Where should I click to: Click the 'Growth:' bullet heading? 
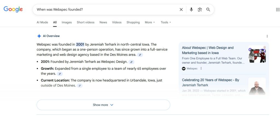tap(48, 69)
